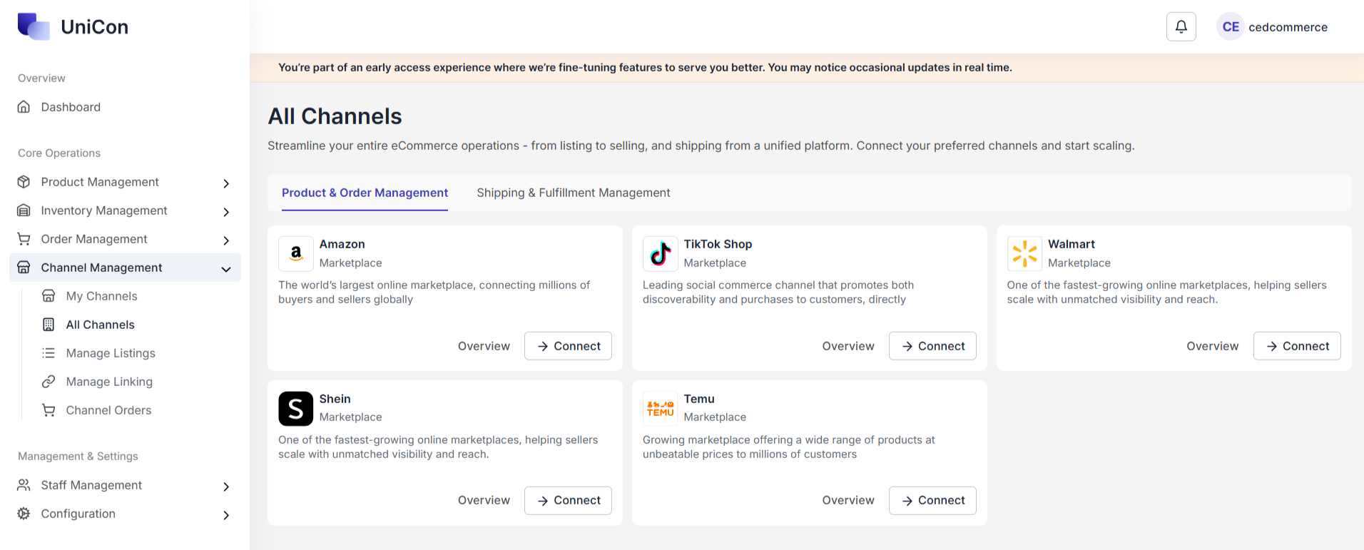Expand the Staff Management chevron

point(226,487)
